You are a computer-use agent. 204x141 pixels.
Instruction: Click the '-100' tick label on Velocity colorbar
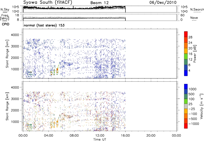pyautogui.click(x=193, y=114)
